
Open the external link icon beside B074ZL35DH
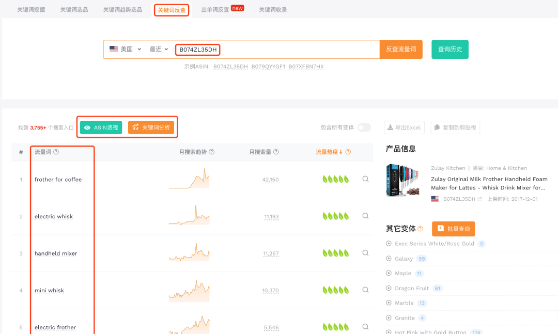pyautogui.click(x=480, y=198)
